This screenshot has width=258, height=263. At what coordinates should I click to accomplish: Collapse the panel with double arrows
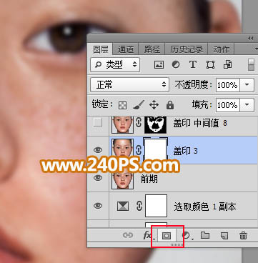pos(250,39)
